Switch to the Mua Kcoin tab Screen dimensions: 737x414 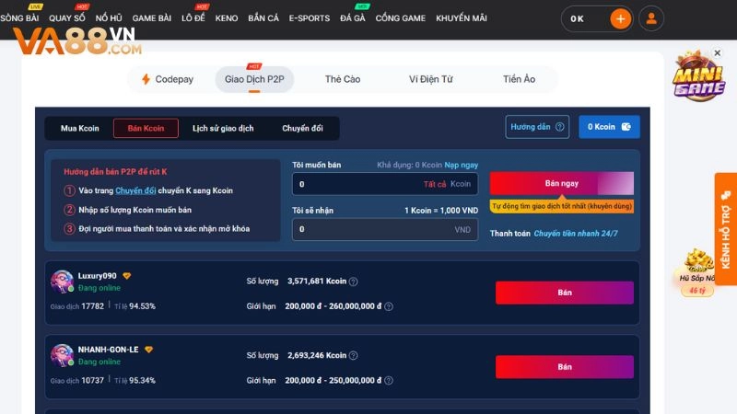[80, 128]
